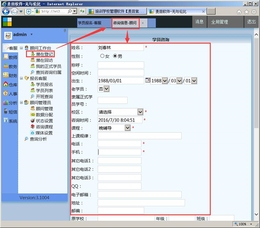This screenshot has width=260, height=228.
Task: Collapse the 报名客服 tree node
Action: [21, 78]
